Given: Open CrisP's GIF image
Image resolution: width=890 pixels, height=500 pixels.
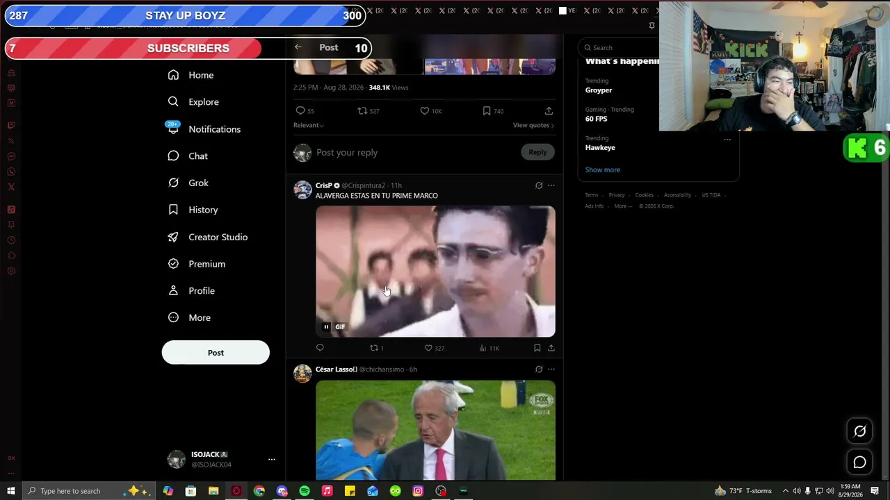Looking at the screenshot, I should coord(435,272).
